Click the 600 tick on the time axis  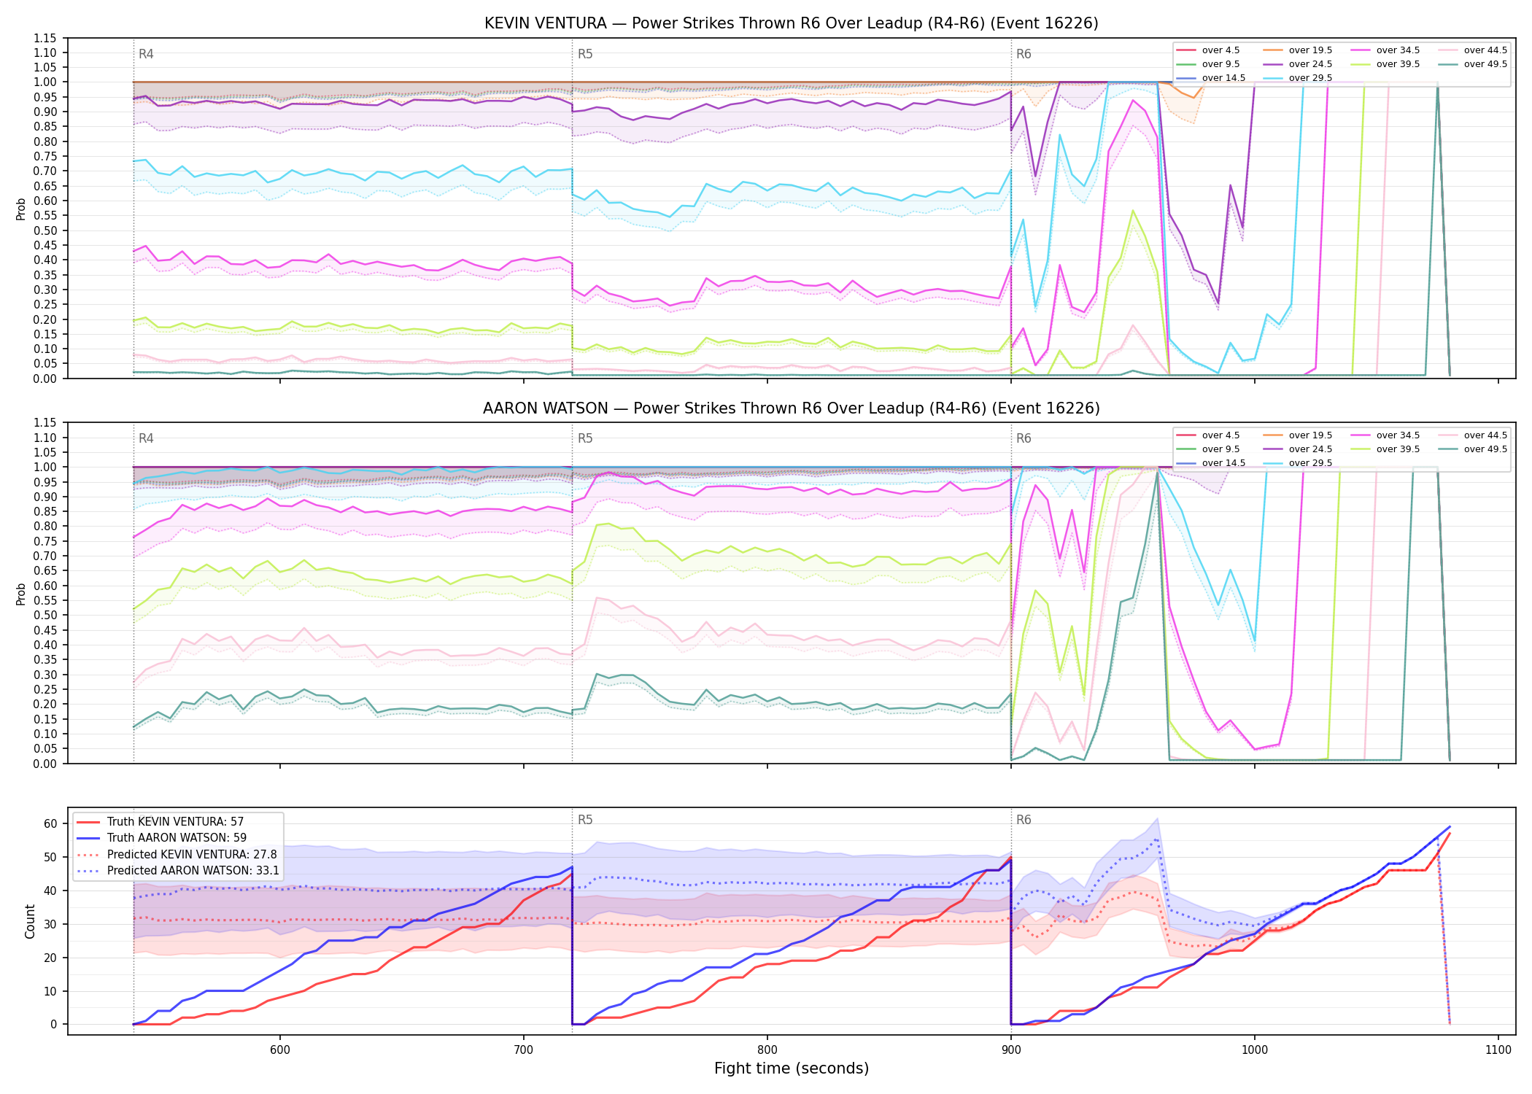click(280, 1050)
